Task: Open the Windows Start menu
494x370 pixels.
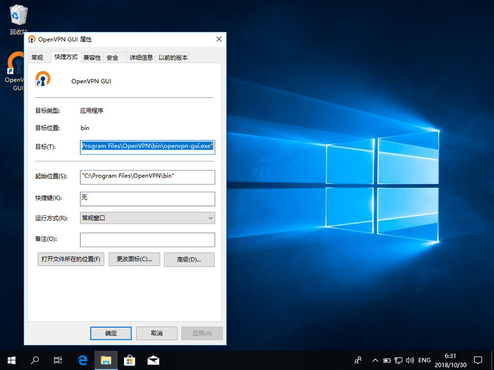Action: coord(11,360)
